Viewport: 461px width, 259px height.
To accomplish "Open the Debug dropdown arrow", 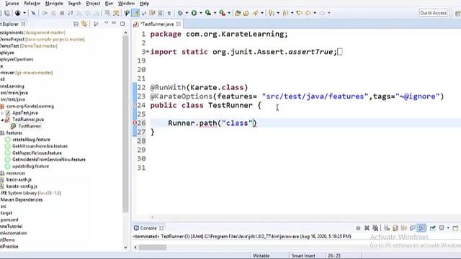I will tap(187, 13).
